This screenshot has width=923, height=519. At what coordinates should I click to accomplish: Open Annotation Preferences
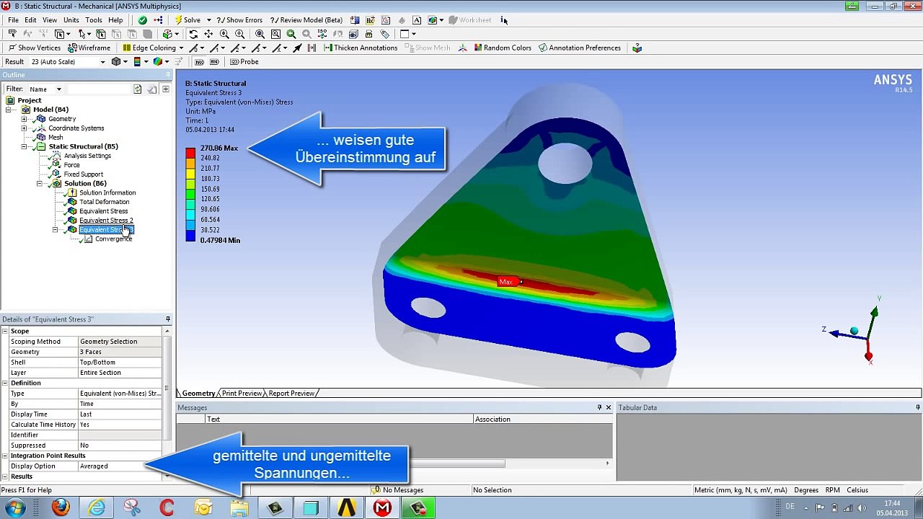[579, 48]
